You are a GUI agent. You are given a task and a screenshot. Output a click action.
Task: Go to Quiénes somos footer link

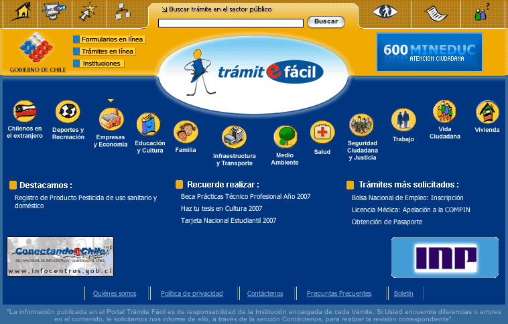(x=115, y=294)
